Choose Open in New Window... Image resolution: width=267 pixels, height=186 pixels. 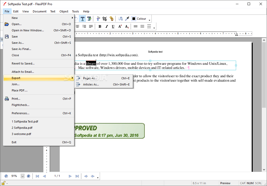click(x=39, y=30)
